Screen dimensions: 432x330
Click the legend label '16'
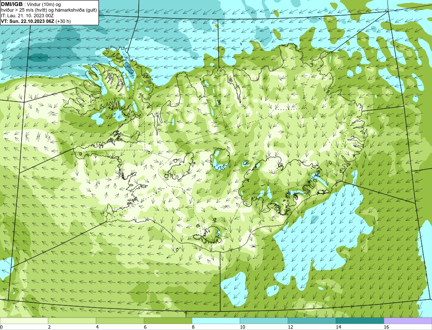386,327
